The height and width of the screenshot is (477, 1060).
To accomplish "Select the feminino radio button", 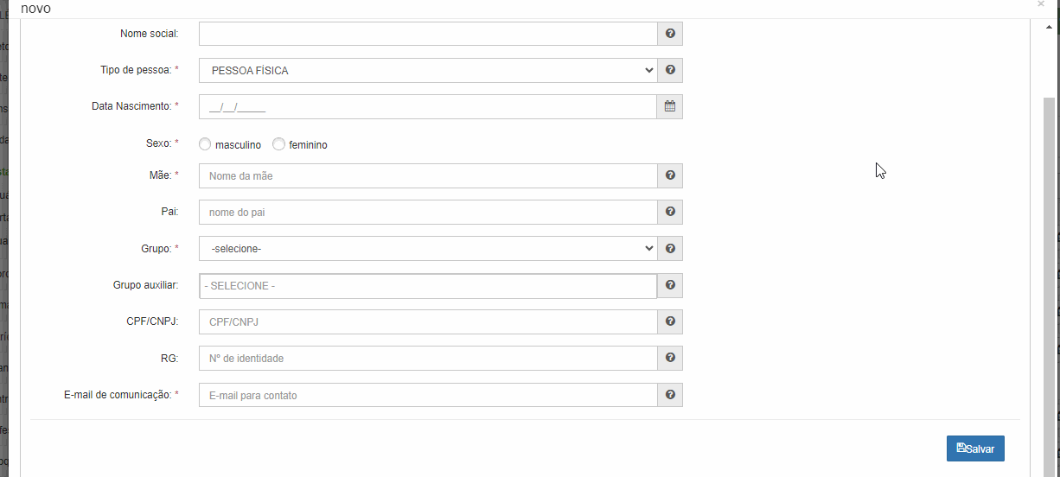I will [278, 144].
